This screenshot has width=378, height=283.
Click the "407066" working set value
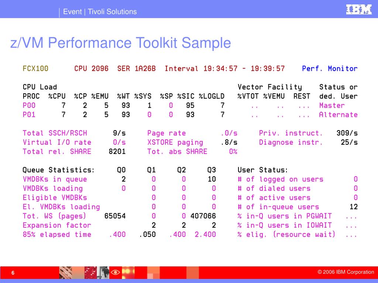pyautogui.click(x=203, y=216)
